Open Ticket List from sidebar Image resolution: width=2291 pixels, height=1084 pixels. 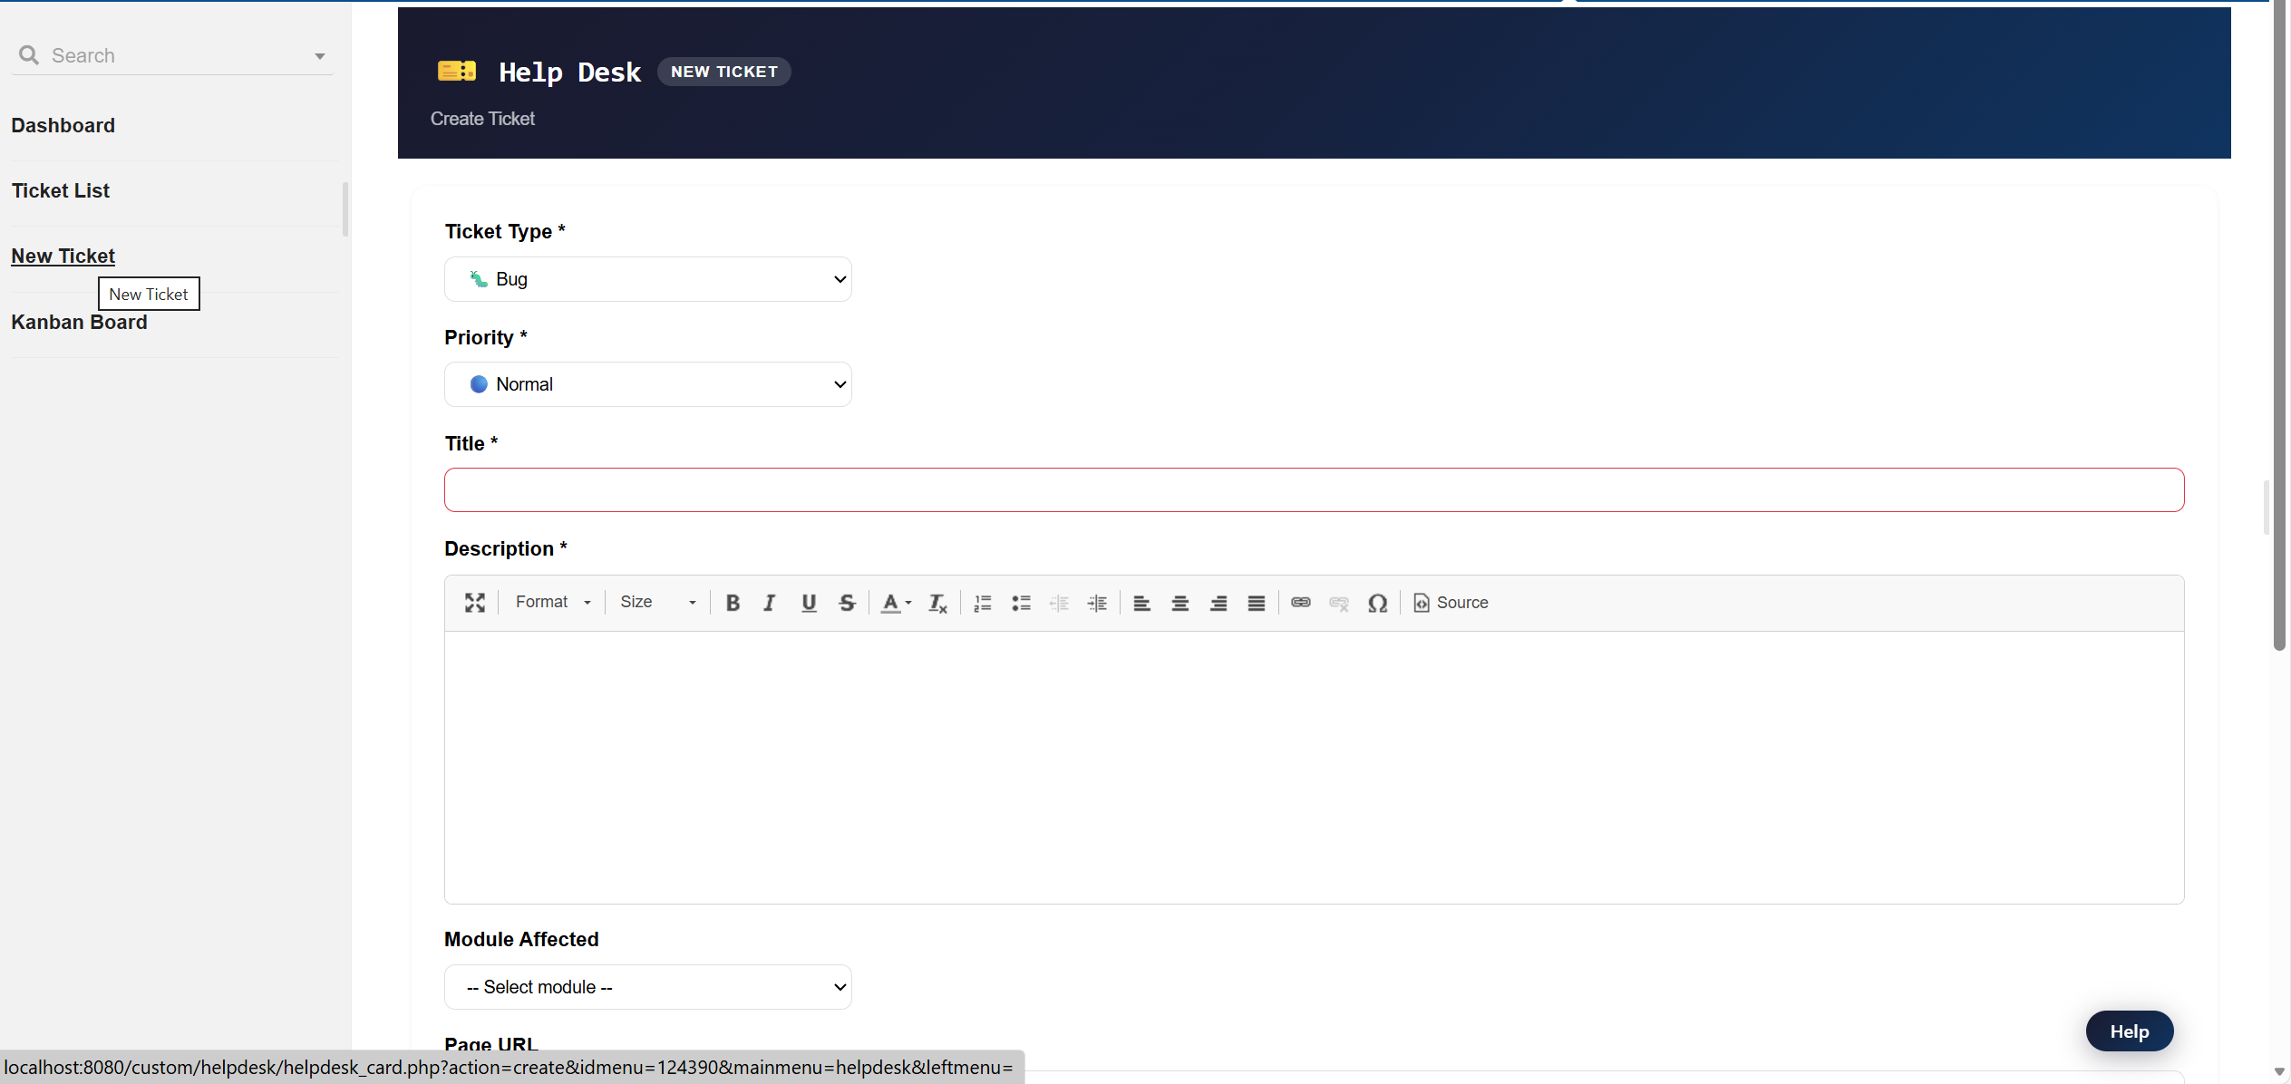click(61, 191)
